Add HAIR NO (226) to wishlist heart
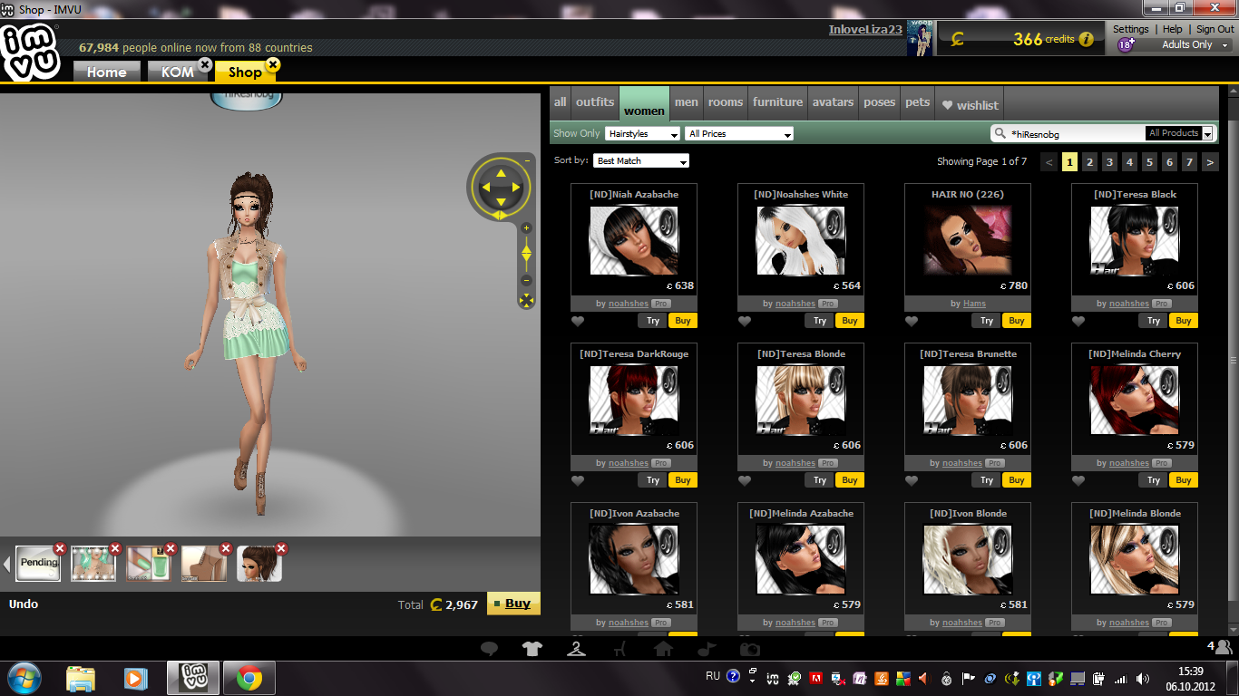The height and width of the screenshot is (696, 1239). click(x=912, y=321)
